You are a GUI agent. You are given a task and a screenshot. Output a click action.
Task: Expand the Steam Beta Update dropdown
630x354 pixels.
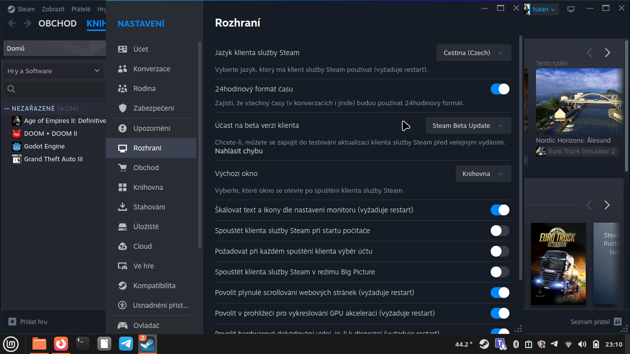(x=468, y=125)
